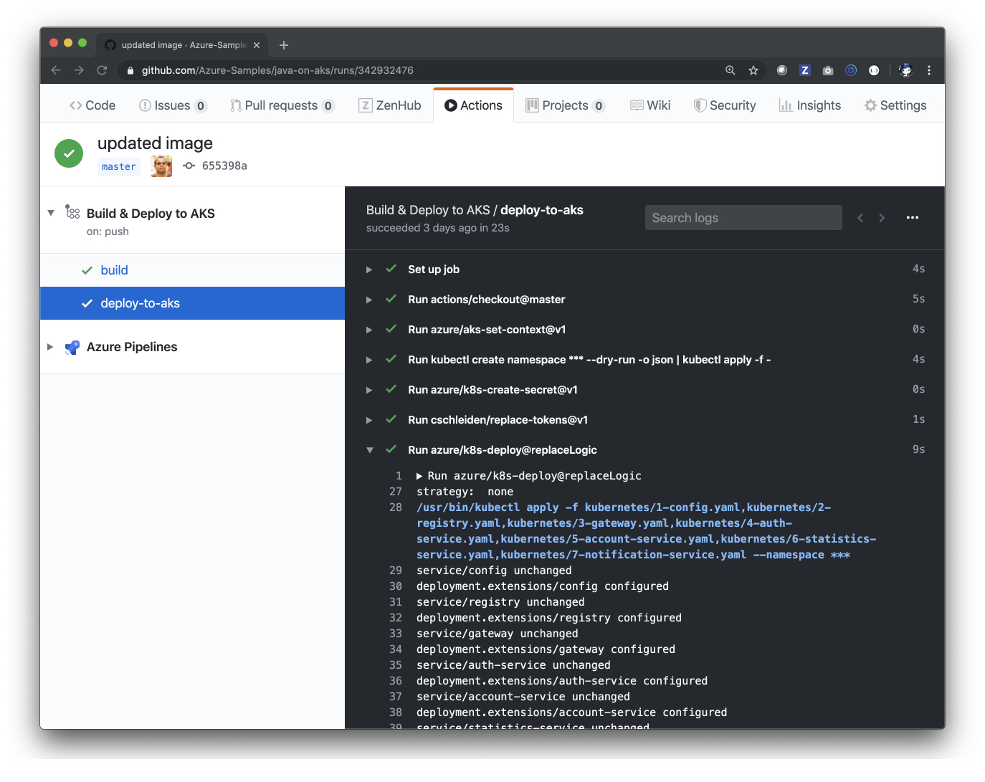The image size is (985, 782).
Task: Open the log options ellipsis menu
Action: (913, 218)
